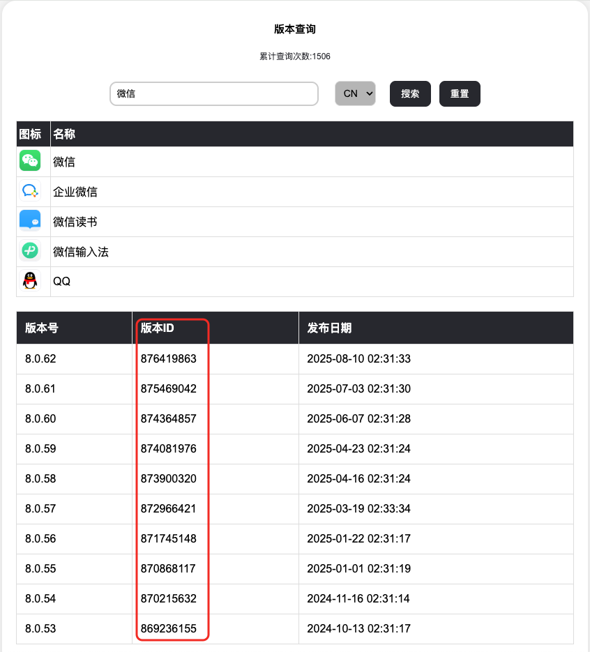Screen dimensions: 590x652
Task: Click version number 8.0.62
Action: pos(40,358)
